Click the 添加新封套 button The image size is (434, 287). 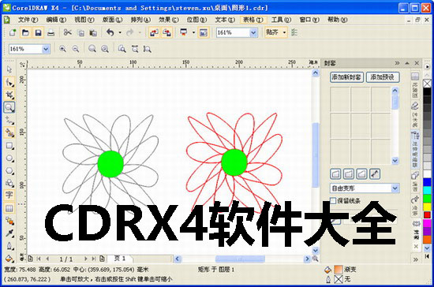[347, 77]
